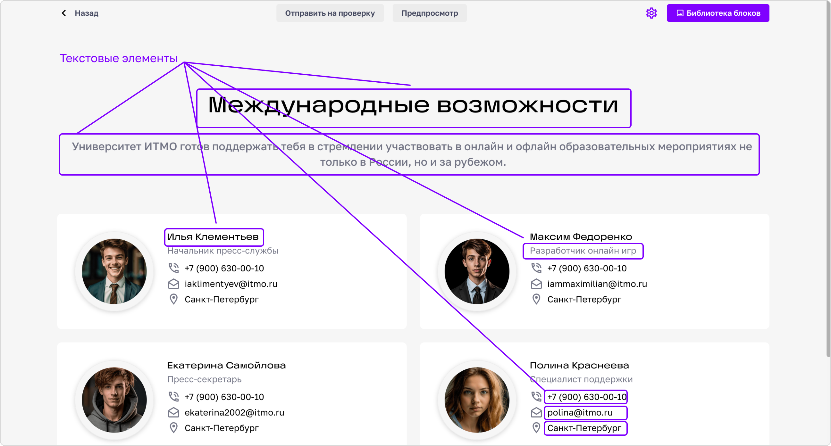Select Максим Федоренко's phone number text
Screen dimensions: 831x446
coord(587,268)
